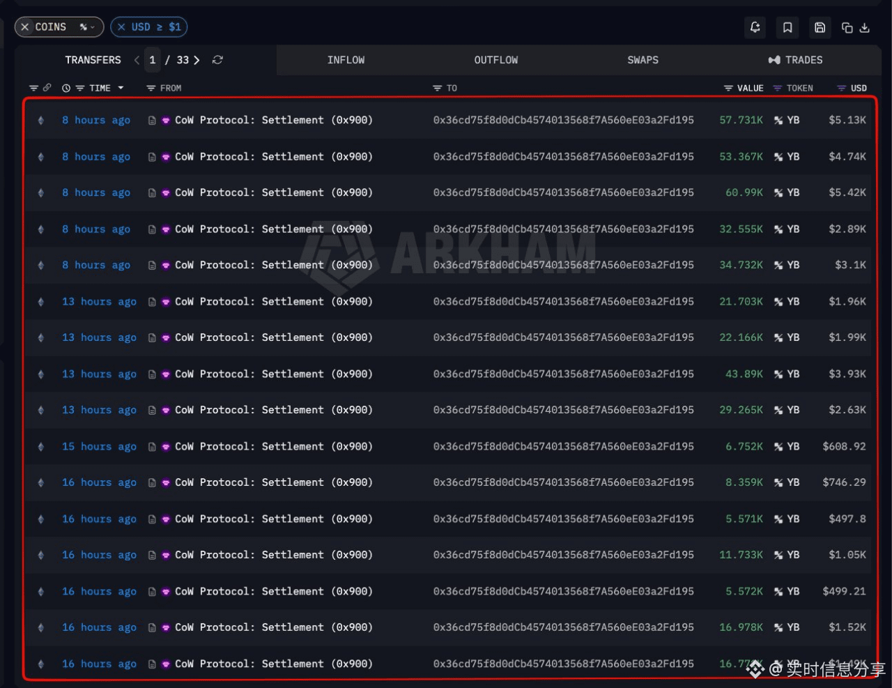The height and width of the screenshot is (688, 892).
Task: Click the USD amount $497.8
Action: pyautogui.click(x=847, y=519)
